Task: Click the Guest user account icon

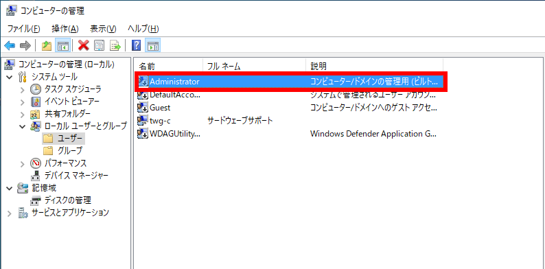Action: click(x=143, y=107)
